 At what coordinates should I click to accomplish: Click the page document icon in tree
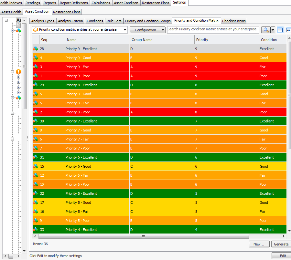(18, 25)
